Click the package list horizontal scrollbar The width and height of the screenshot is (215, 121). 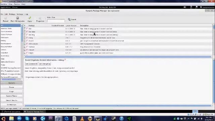tap(118, 57)
